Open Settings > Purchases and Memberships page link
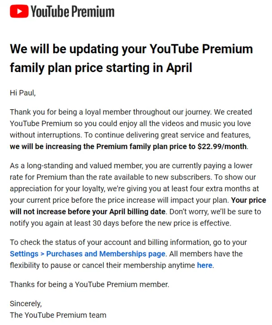 pyautogui.click(x=88, y=254)
